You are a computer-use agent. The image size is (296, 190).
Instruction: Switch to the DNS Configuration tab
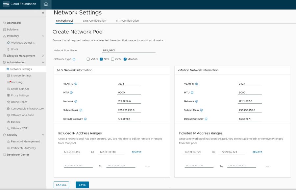coord(94,21)
